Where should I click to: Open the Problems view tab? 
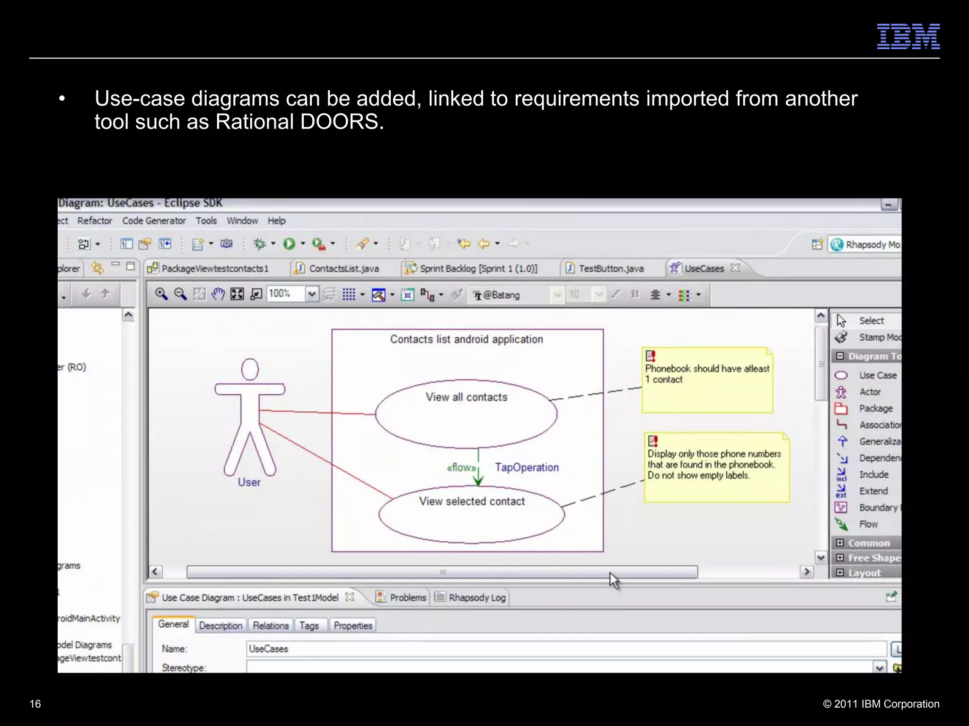click(x=401, y=597)
